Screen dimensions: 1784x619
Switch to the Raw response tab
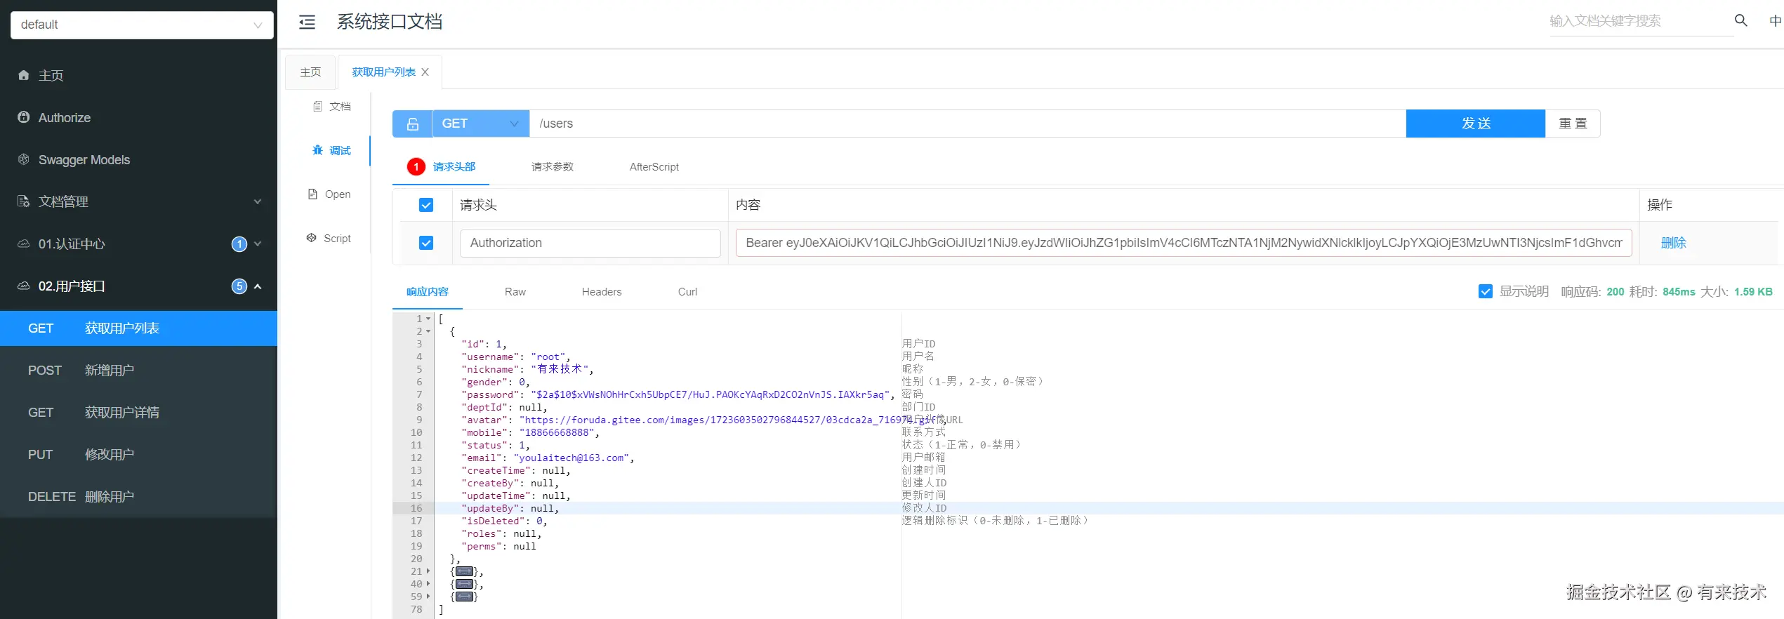click(x=515, y=292)
